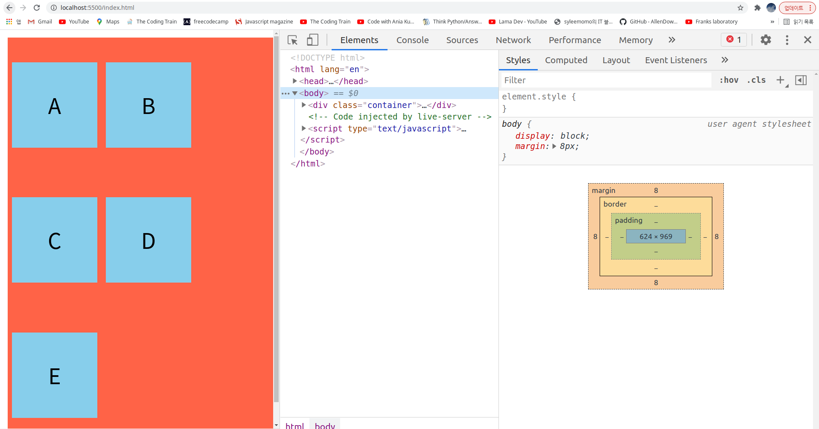The image size is (819, 429).
Task: Switch to the Console tab
Action: click(x=412, y=40)
